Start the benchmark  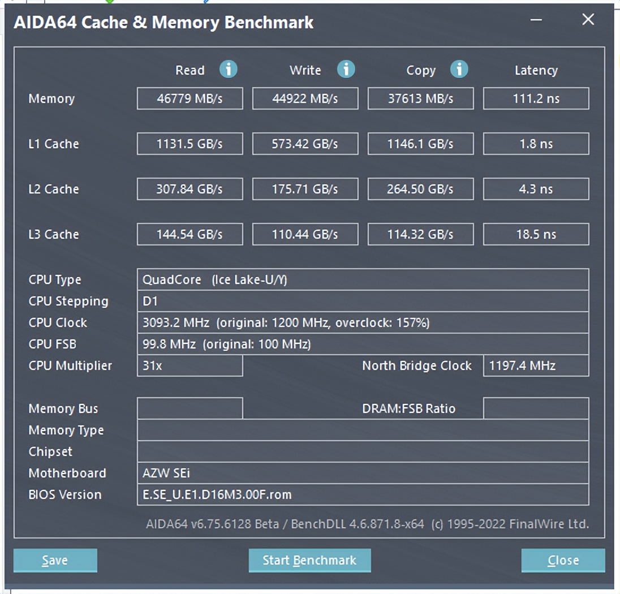tap(309, 560)
